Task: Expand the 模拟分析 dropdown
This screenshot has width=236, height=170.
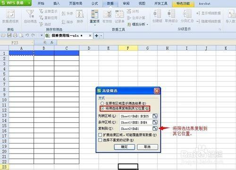Action: tap(147, 25)
